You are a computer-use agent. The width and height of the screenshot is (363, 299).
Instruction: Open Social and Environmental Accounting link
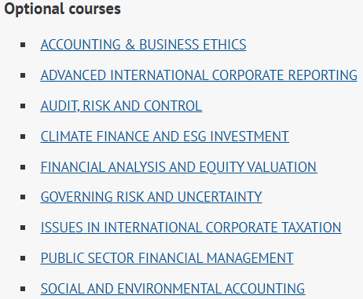173,289
